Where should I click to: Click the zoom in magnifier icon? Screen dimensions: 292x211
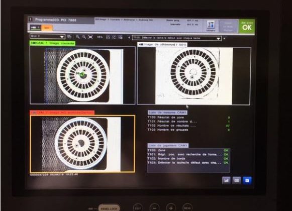click(x=78, y=37)
